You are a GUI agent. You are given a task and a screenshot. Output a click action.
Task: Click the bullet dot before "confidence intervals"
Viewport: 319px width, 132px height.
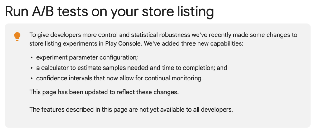click(x=32, y=79)
